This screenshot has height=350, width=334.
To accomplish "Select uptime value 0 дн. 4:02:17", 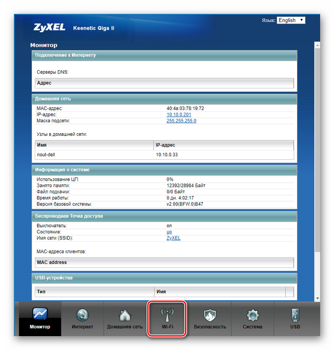I will point(180,198).
